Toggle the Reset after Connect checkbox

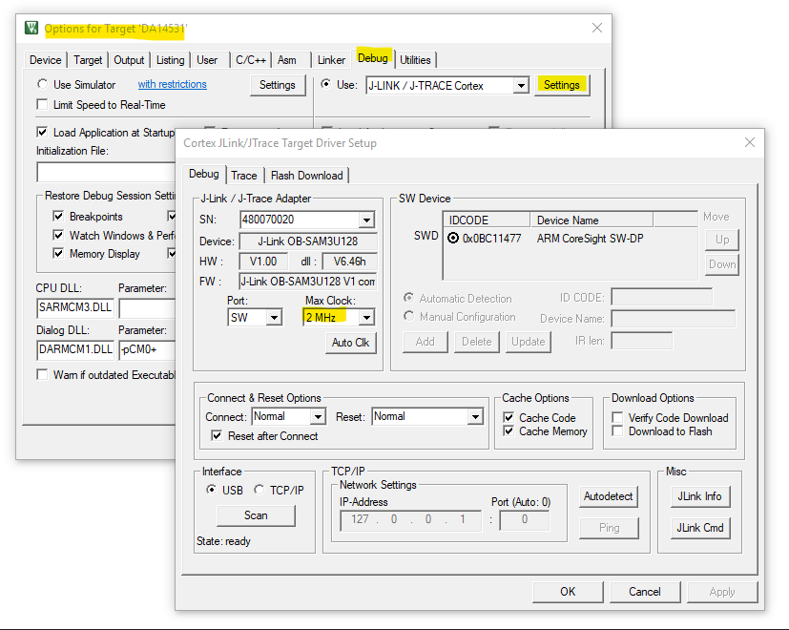coord(217,435)
